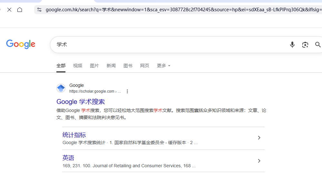This screenshot has width=322, height=175.
Task: Click the 英语 sitelink title
Action: coord(68,158)
